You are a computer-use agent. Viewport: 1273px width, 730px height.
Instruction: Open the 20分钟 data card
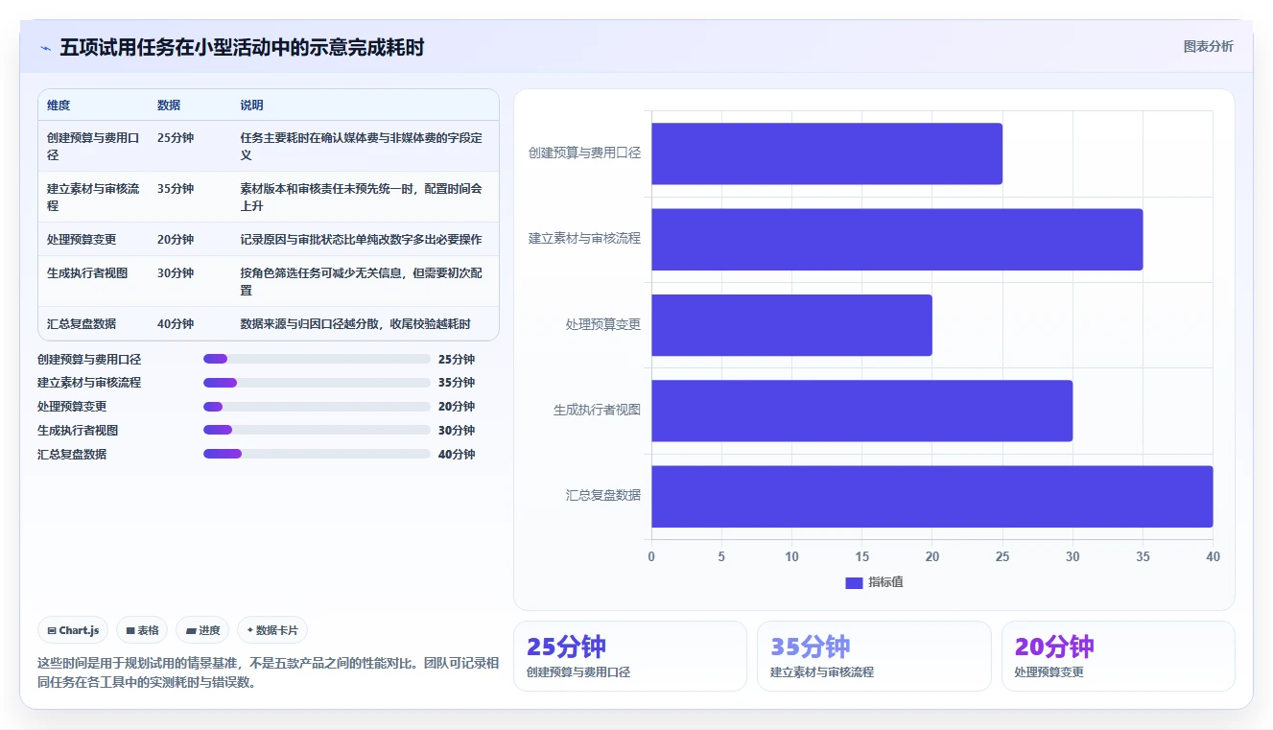1119,656
